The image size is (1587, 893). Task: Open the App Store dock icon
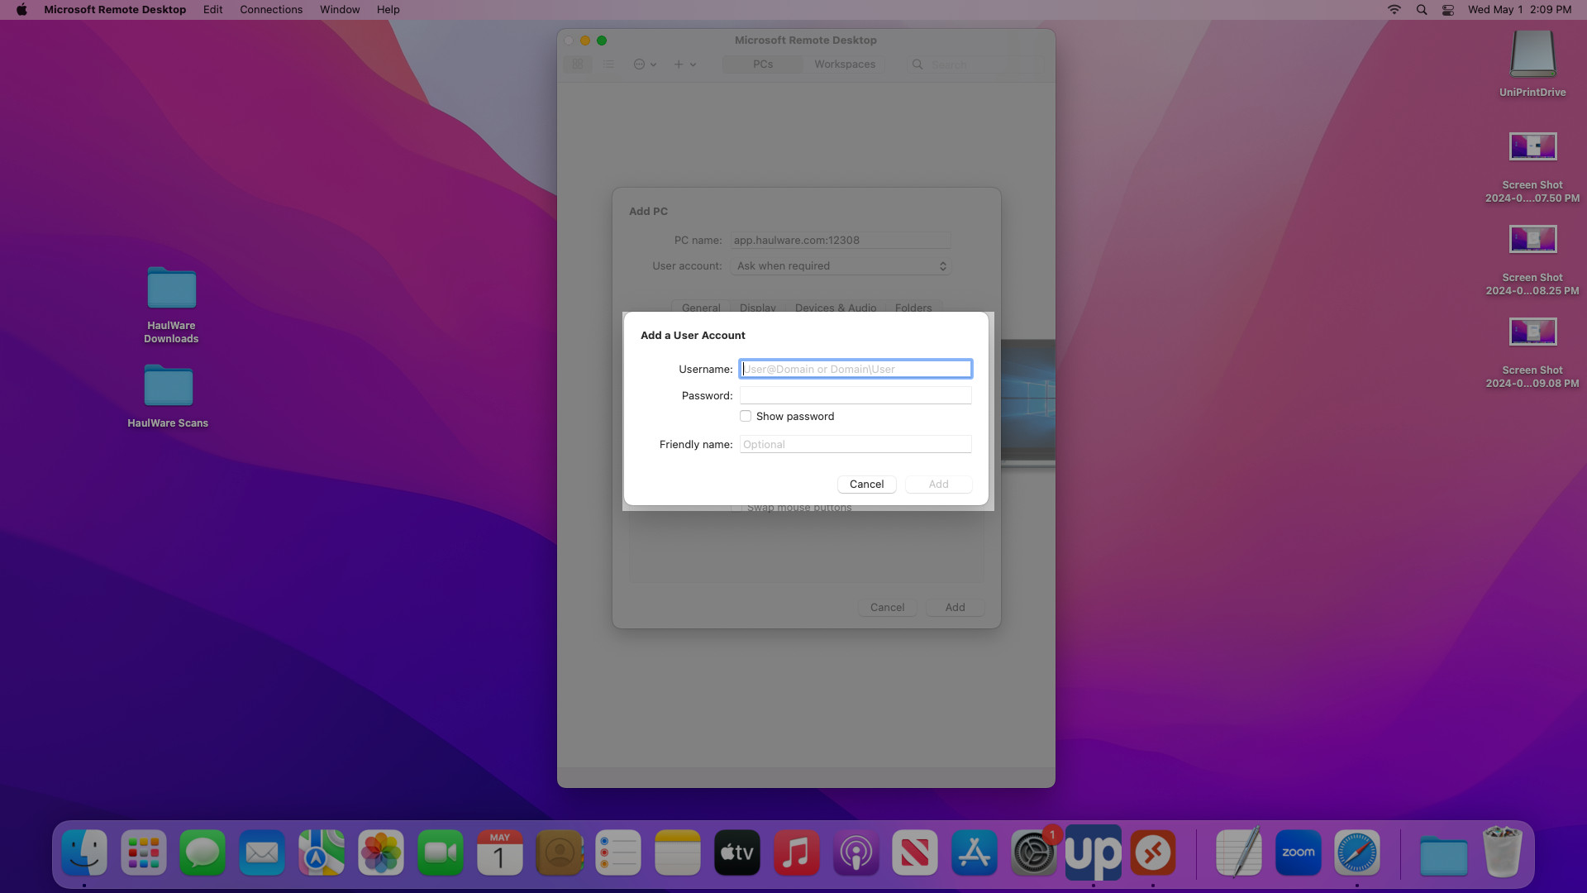pos(975,852)
